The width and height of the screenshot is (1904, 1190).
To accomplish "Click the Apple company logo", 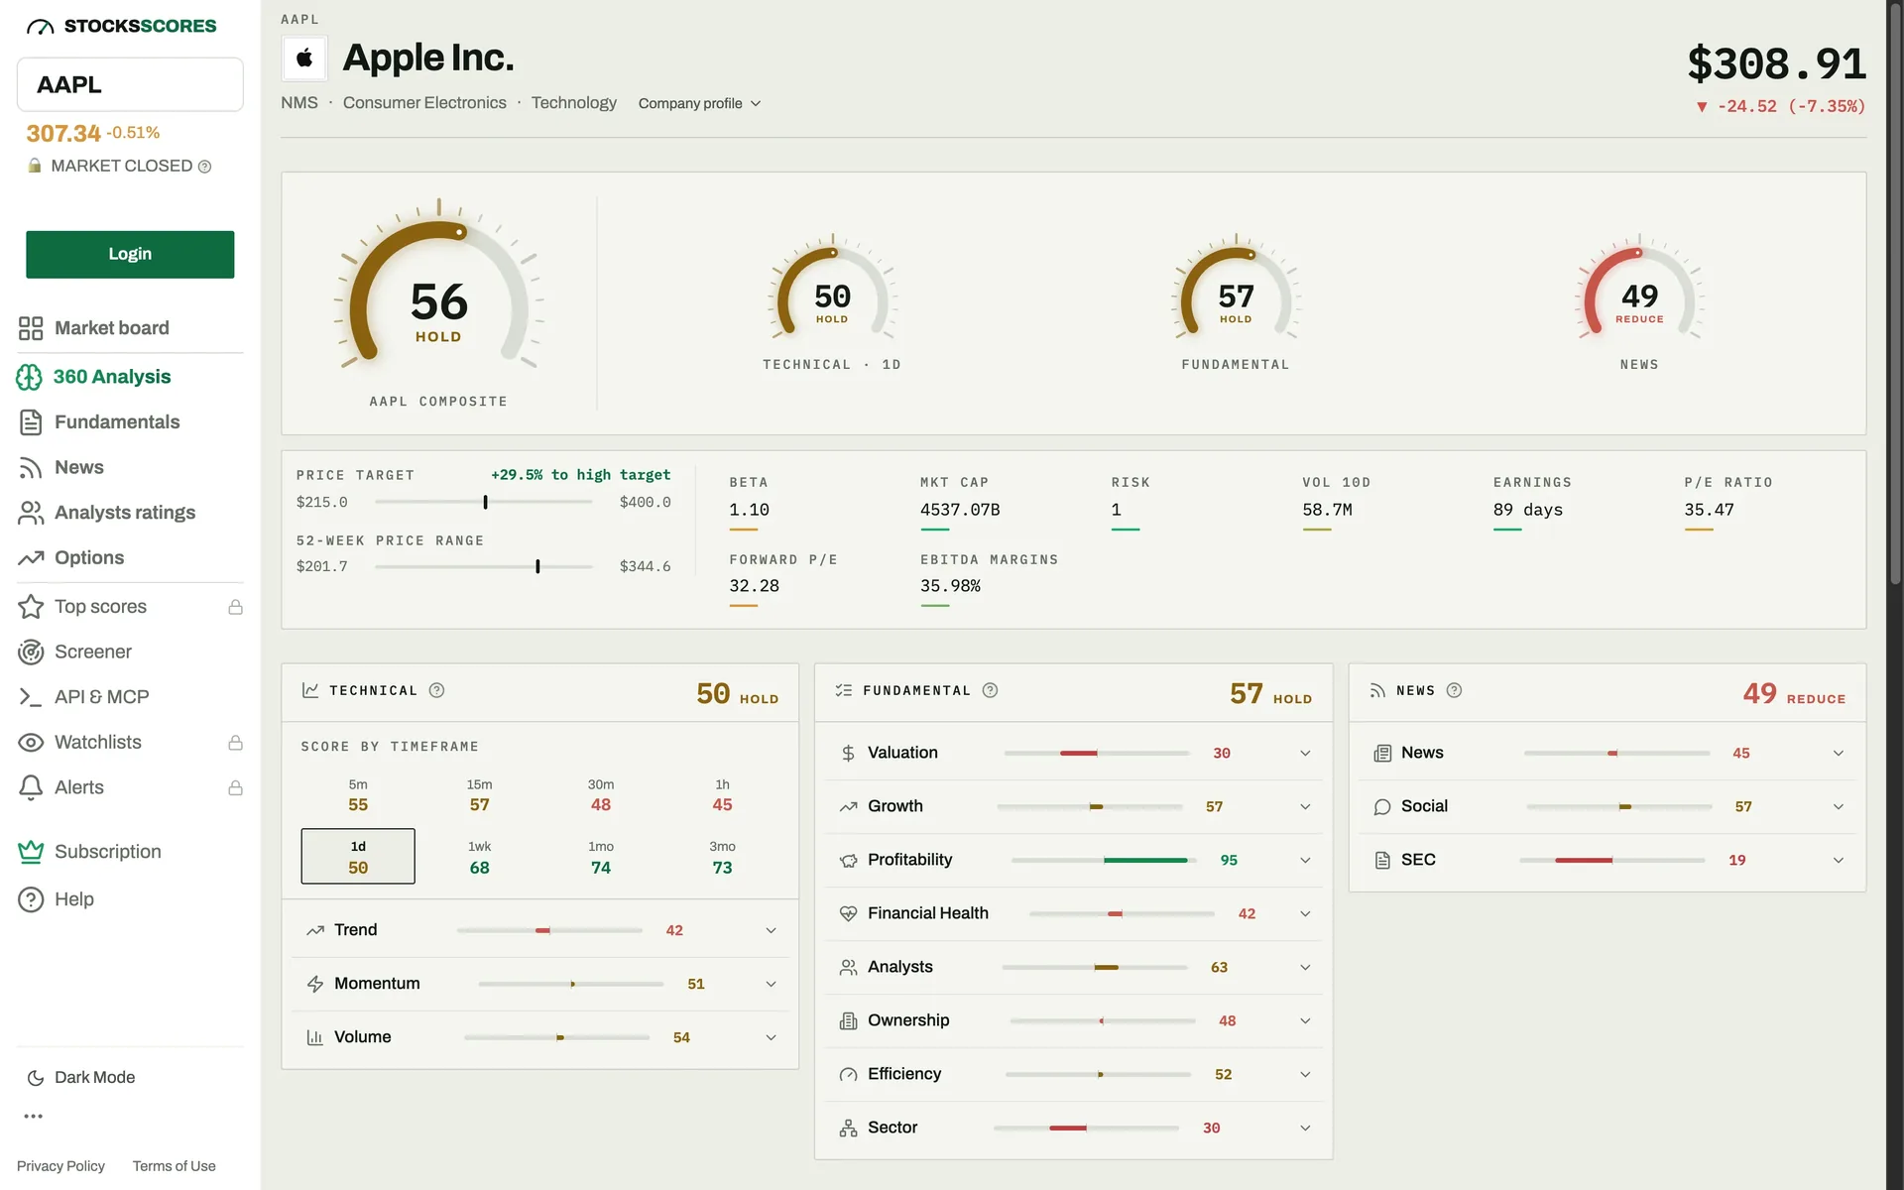I will click(305, 59).
